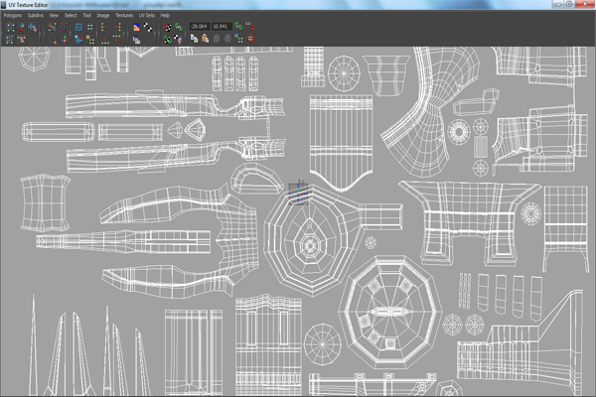Toggle use image ratio

(178, 39)
